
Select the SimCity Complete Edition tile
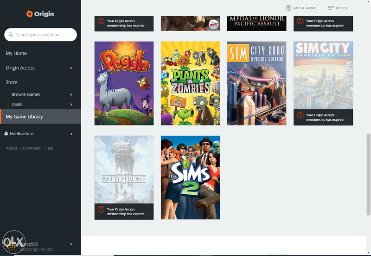[x=323, y=84]
